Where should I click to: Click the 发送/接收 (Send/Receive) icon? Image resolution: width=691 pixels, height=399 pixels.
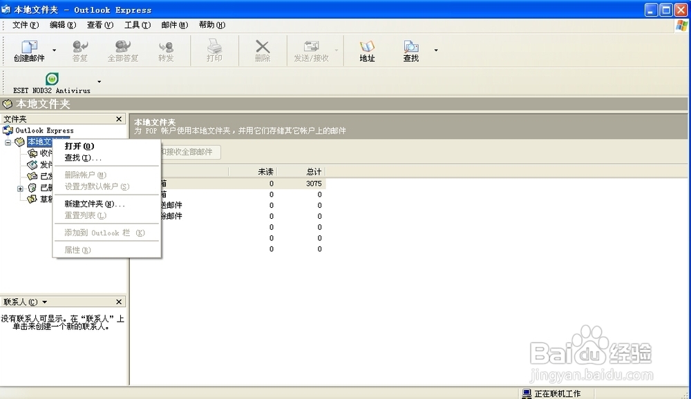(x=310, y=50)
